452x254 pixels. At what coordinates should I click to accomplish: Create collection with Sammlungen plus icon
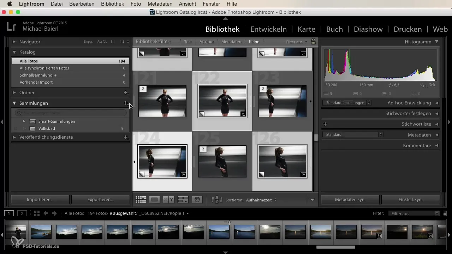point(126,103)
